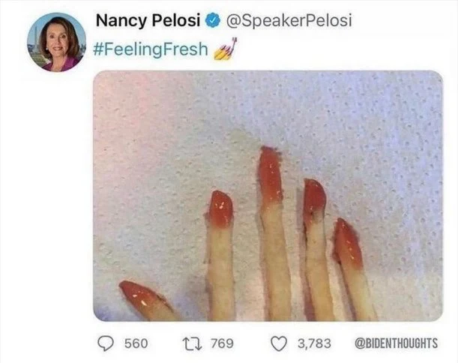The image size is (458, 363).
Task: View the 3,783 likes count
Action: pyautogui.click(x=314, y=343)
